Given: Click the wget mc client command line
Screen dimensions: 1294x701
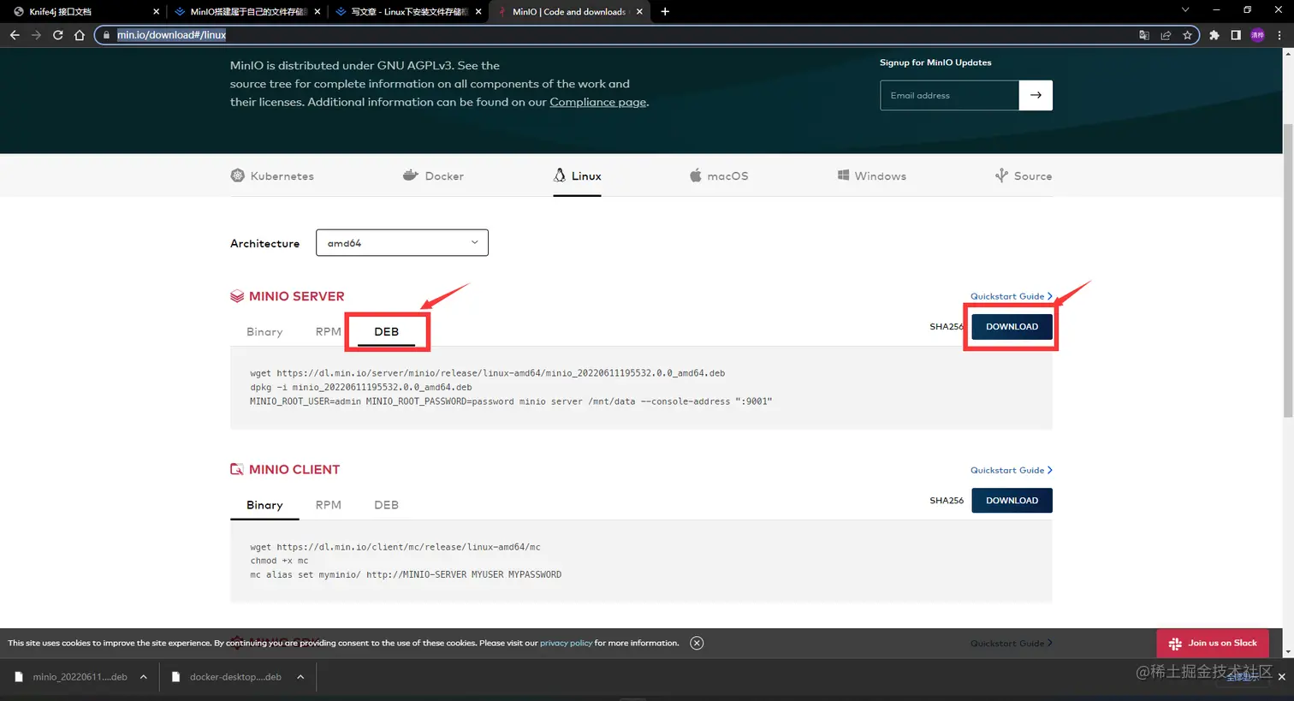Looking at the screenshot, I should 395,547.
